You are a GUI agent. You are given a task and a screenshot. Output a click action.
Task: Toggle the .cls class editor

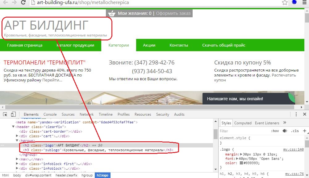point(295,131)
